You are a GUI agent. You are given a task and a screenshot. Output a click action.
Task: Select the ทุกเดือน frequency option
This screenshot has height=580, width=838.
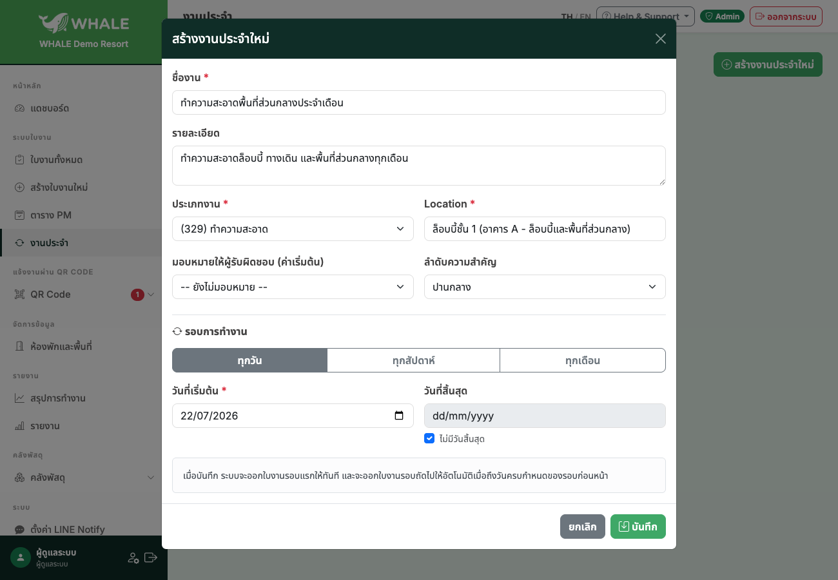click(x=583, y=360)
